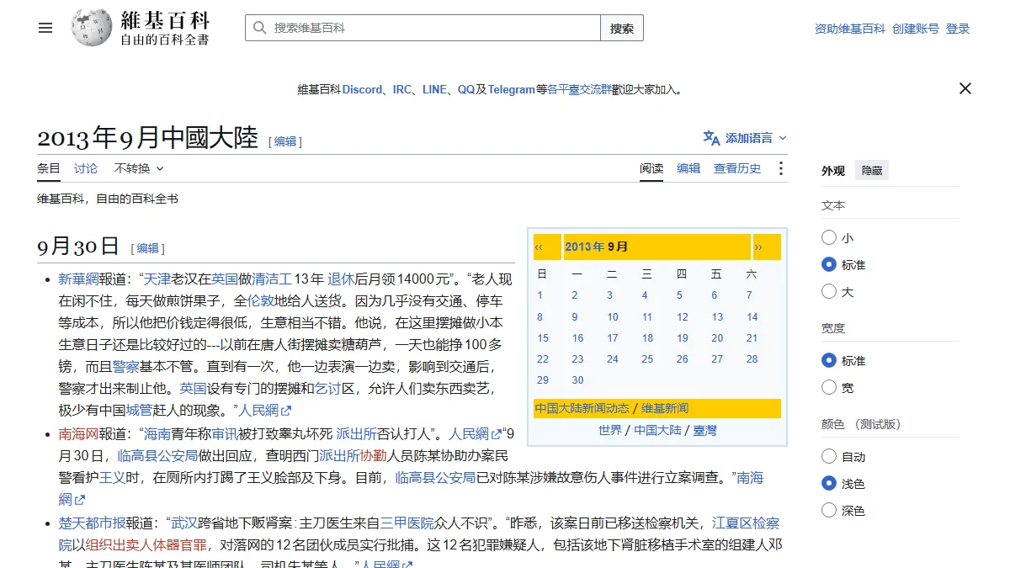Open 警察 link in article

tap(125, 366)
